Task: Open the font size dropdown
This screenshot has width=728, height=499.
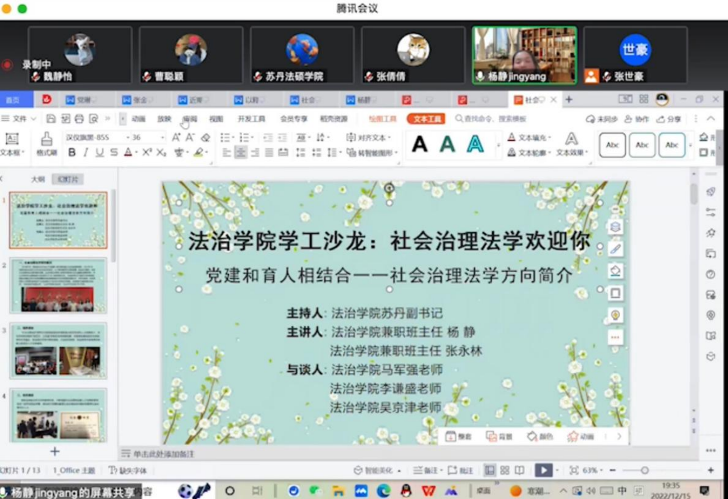Action: [x=162, y=137]
